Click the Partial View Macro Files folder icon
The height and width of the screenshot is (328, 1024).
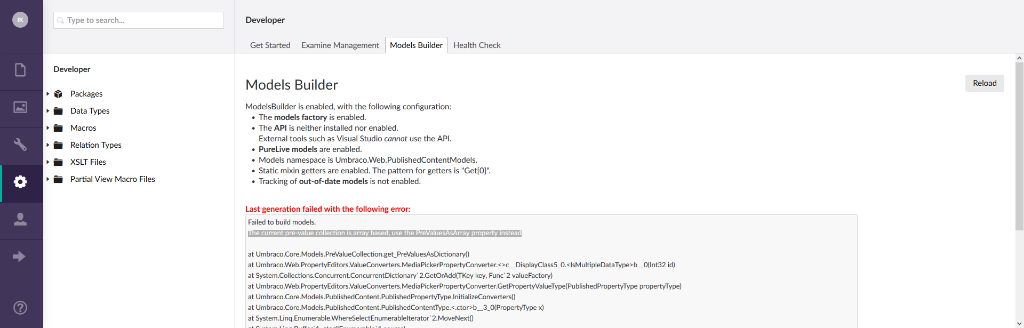59,179
